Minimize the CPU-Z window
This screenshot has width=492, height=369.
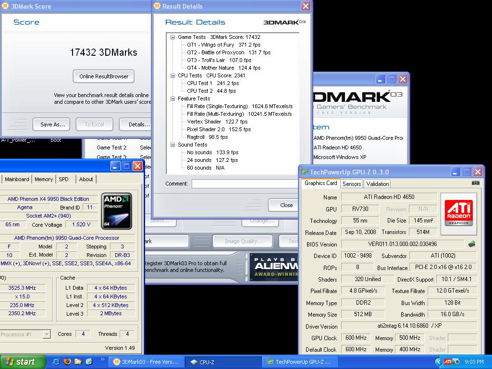tap(115, 166)
